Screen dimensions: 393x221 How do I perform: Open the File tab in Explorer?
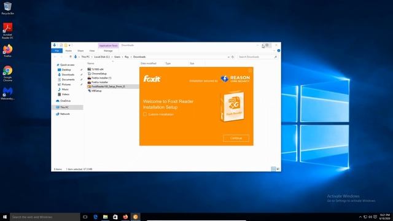57,51
